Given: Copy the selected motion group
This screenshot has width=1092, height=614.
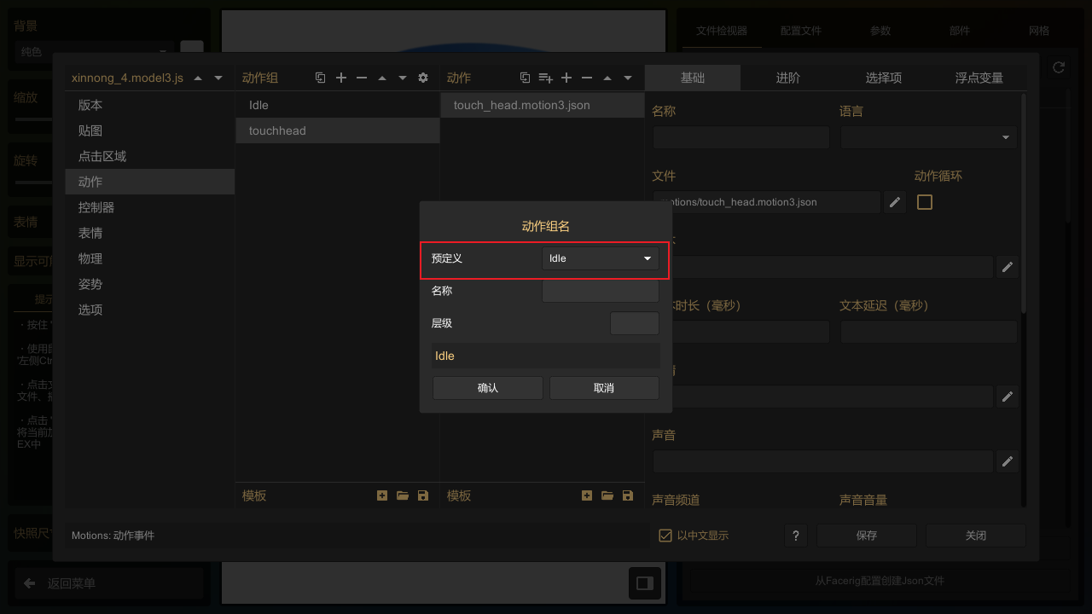Looking at the screenshot, I should (321, 78).
